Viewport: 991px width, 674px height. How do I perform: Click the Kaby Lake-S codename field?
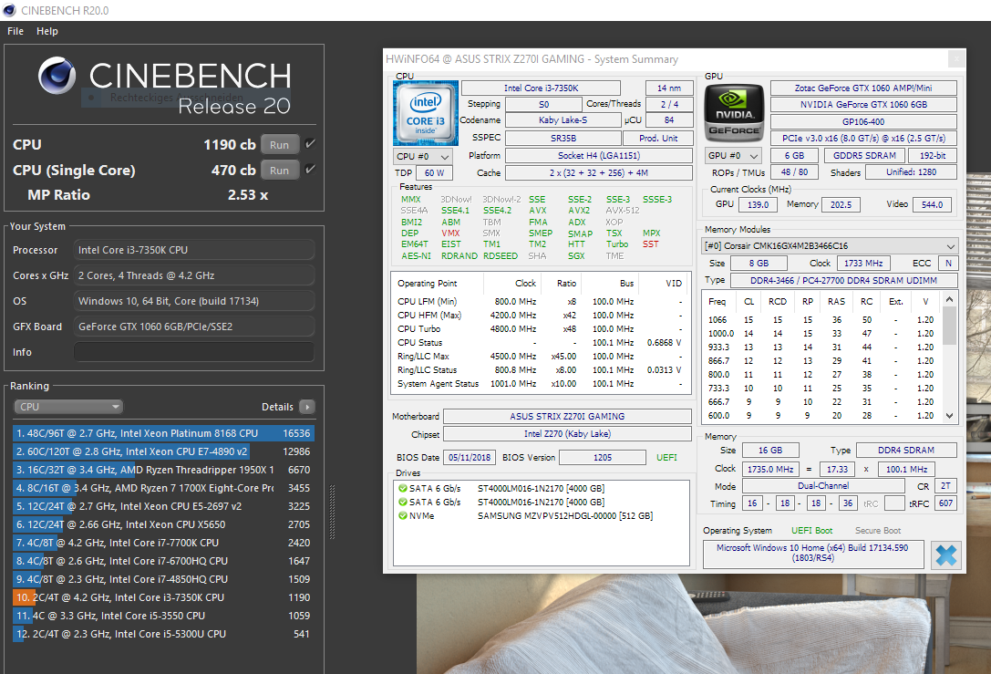click(x=563, y=120)
